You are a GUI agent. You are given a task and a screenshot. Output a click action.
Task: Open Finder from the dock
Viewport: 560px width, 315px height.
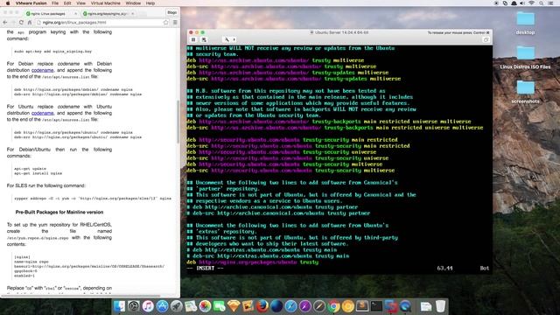(x=119, y=306)
